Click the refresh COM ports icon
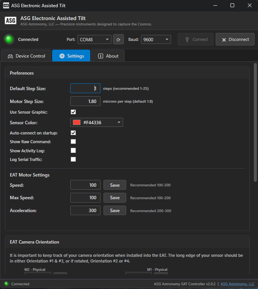 (119, 39)
